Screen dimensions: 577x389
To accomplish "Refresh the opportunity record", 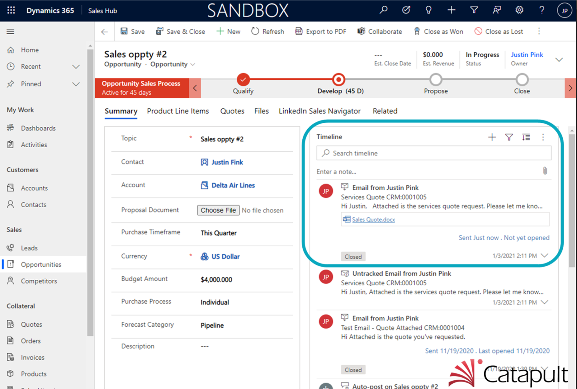I will click(267, 32).
